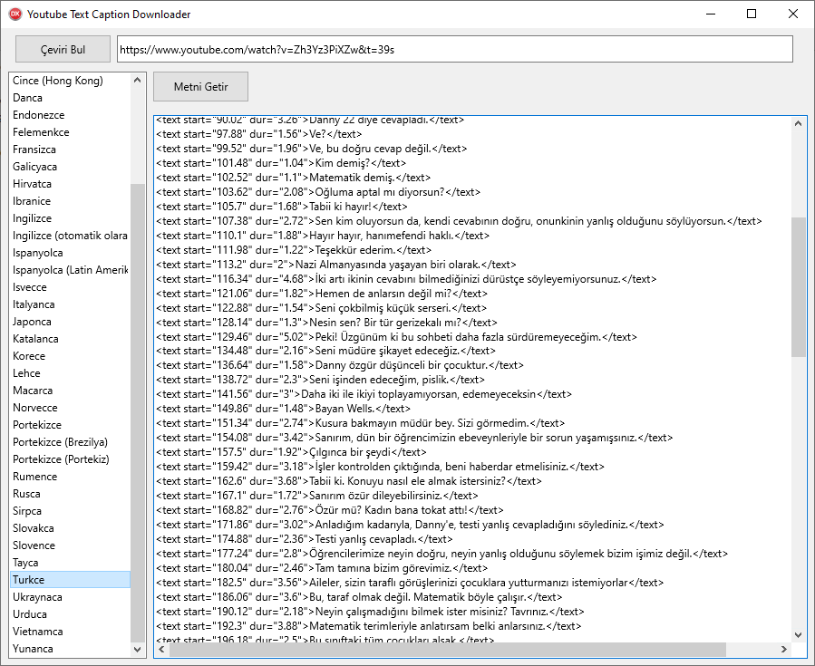Pick Ibranice in the language list

click(70, 201)
